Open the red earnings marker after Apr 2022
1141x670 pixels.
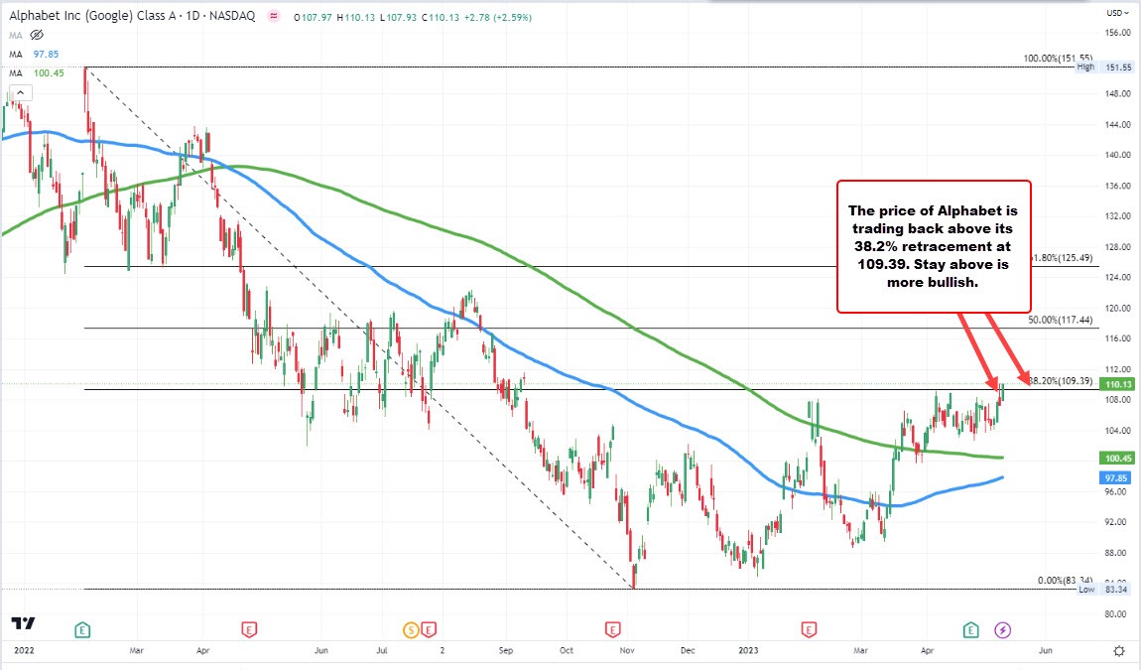pos(250,630)
